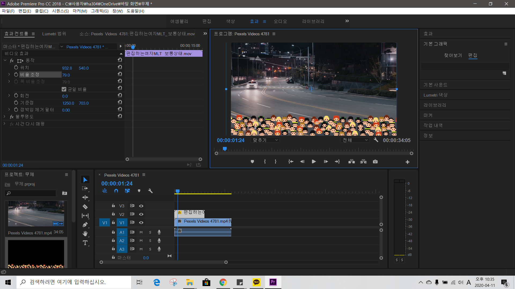Switch to the 색상 workspace tab
The width and height of the screenshot is (515, 289).
(x=230, y=21)
